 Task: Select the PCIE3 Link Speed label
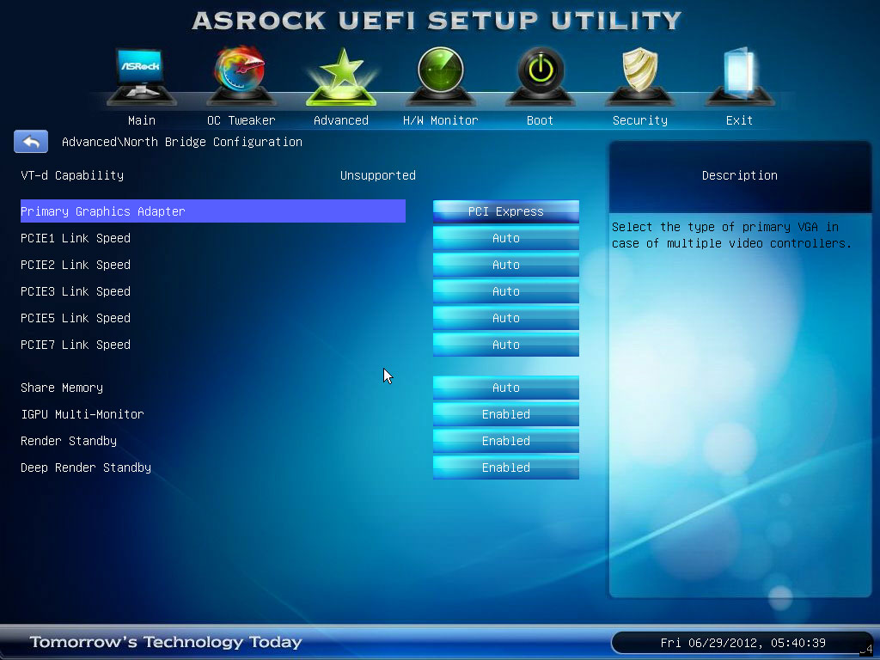point(76,291)
